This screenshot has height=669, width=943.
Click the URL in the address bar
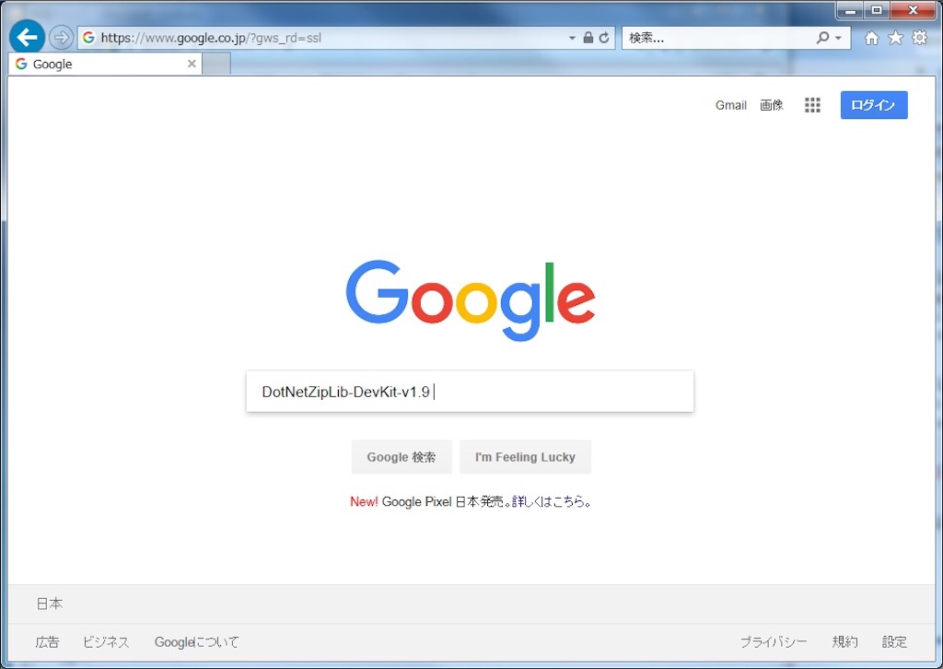point(211,38)
